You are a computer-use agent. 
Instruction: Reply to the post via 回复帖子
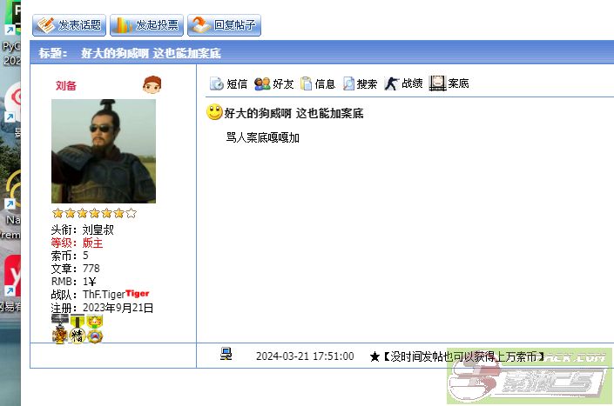click(224, 25)
